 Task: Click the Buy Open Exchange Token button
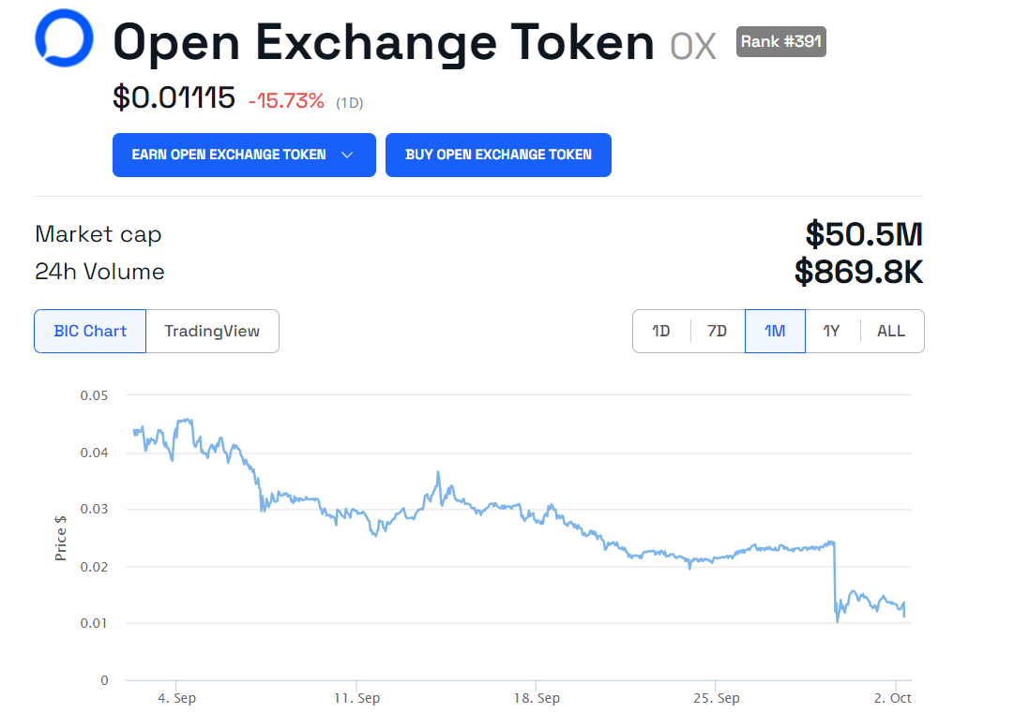[x=498, y=155]
